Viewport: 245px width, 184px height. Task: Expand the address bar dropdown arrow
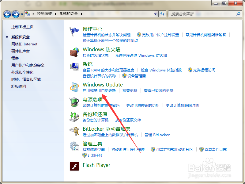pos(155,14)
